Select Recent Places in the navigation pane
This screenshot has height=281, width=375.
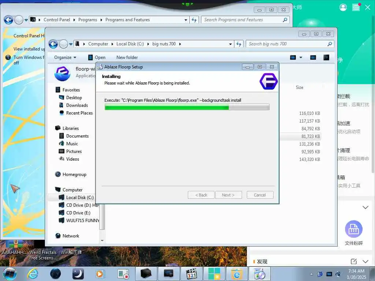pos(79,113)
